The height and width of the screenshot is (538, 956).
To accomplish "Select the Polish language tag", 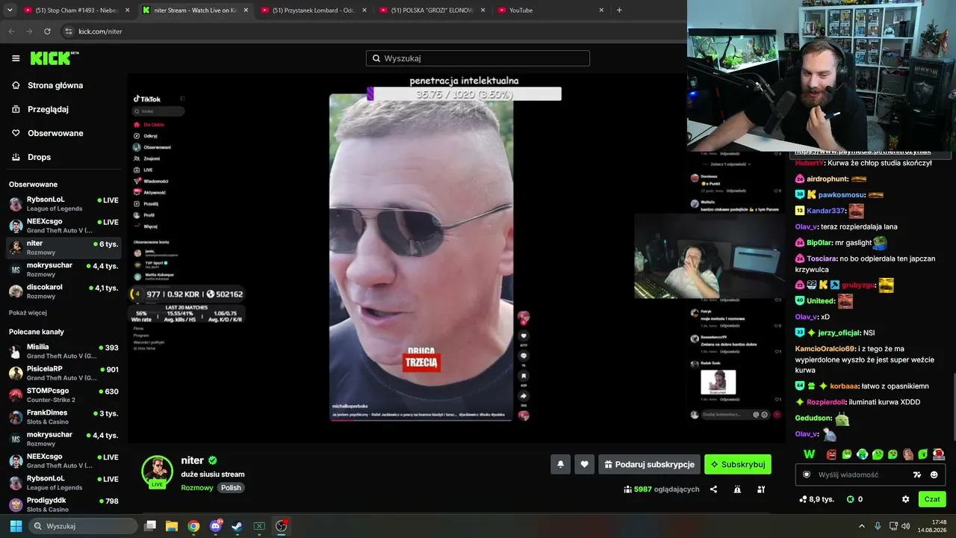I will pos(231,488).
